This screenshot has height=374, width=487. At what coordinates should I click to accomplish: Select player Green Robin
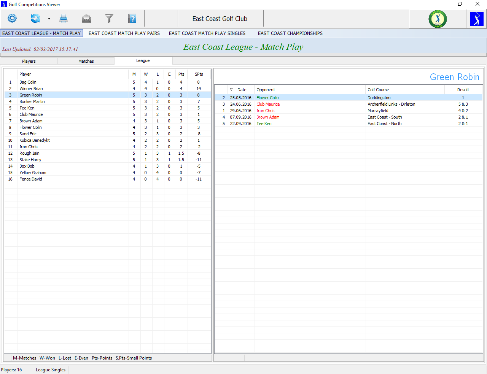point(107,95)
